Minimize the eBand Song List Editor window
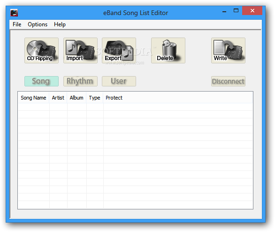This screenshot has width=275, height=232. [x=224, y=11]
